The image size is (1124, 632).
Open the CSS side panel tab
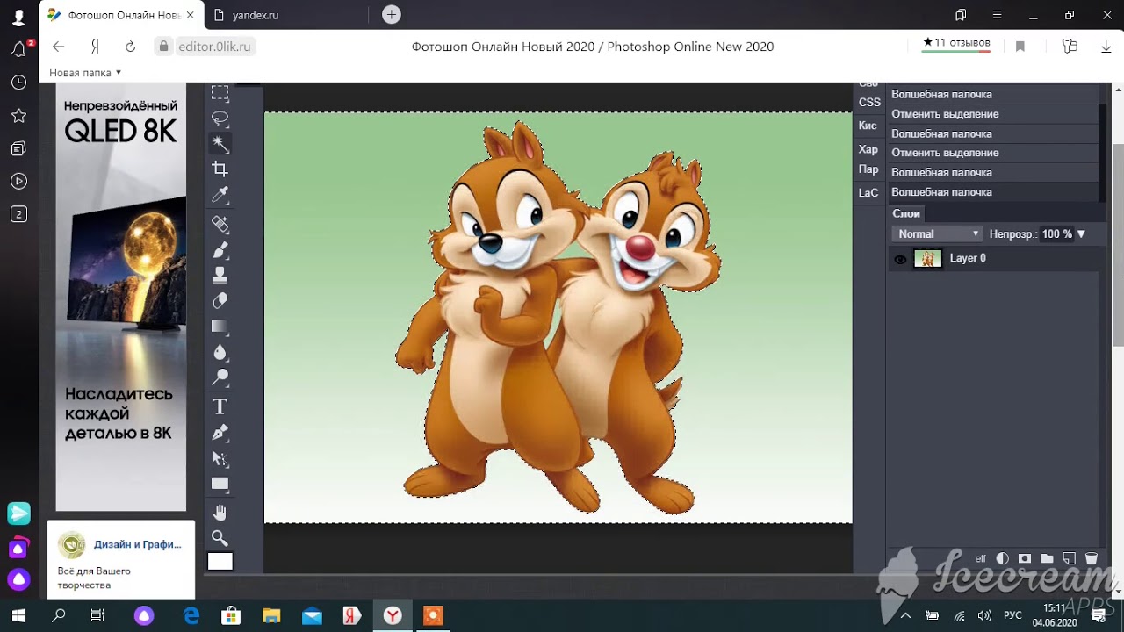pyautogui.click(x=869, y=103)
